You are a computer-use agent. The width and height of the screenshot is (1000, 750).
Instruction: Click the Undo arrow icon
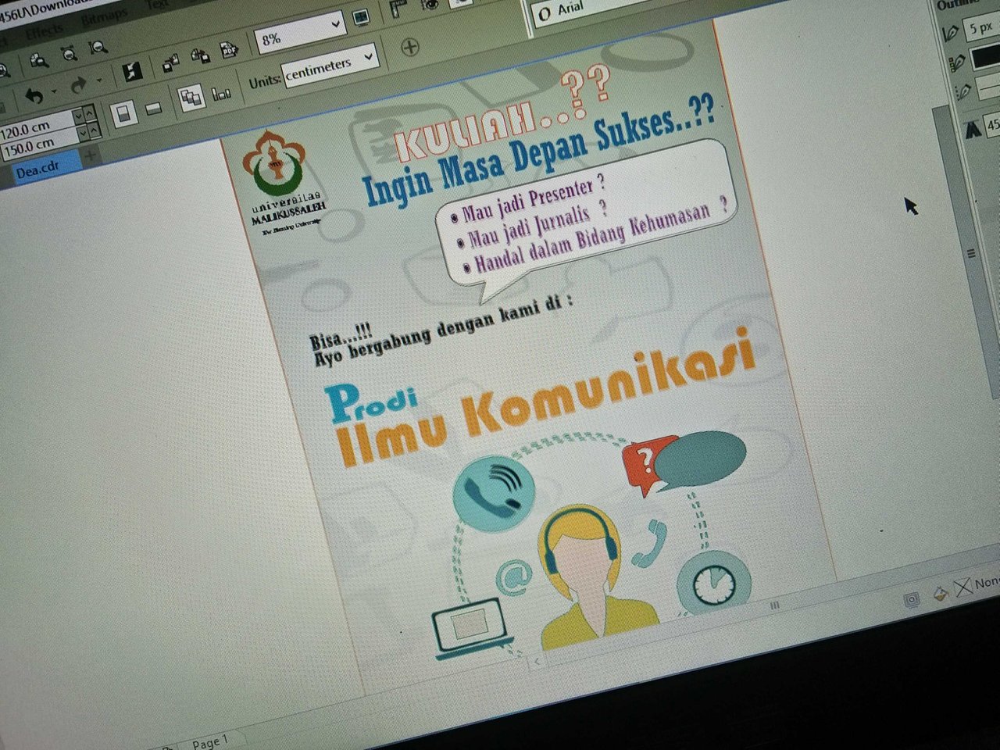[34, 96]
